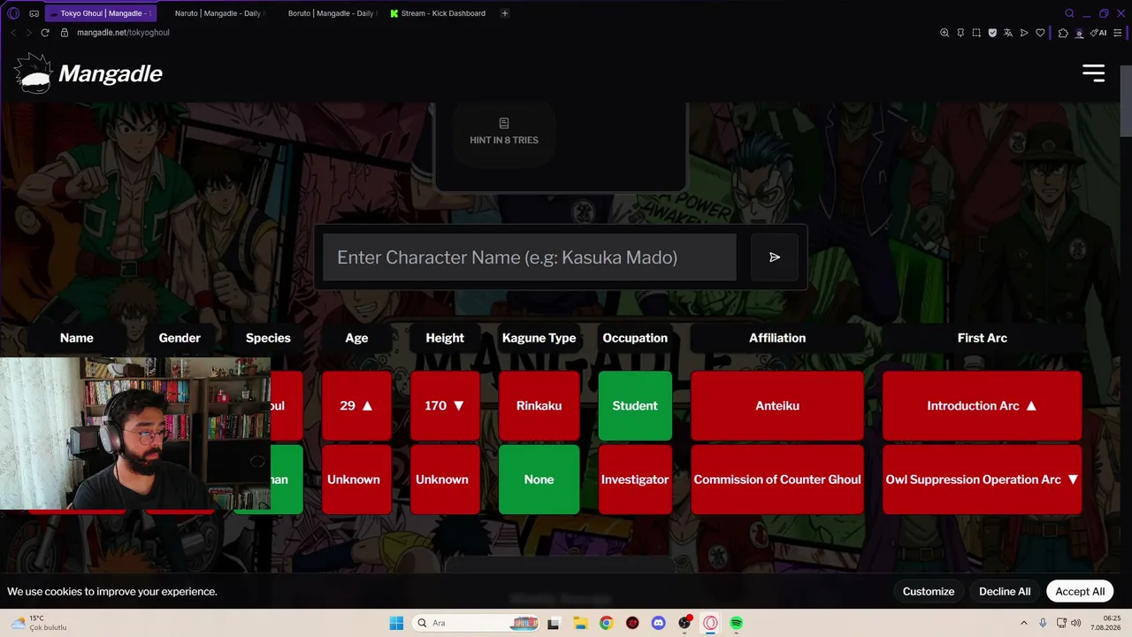Viewport: 1132px width, 637px height.
Task: Open the zoom magnifier in address bar
Action: pyautogui.click(x=945, y=33)
